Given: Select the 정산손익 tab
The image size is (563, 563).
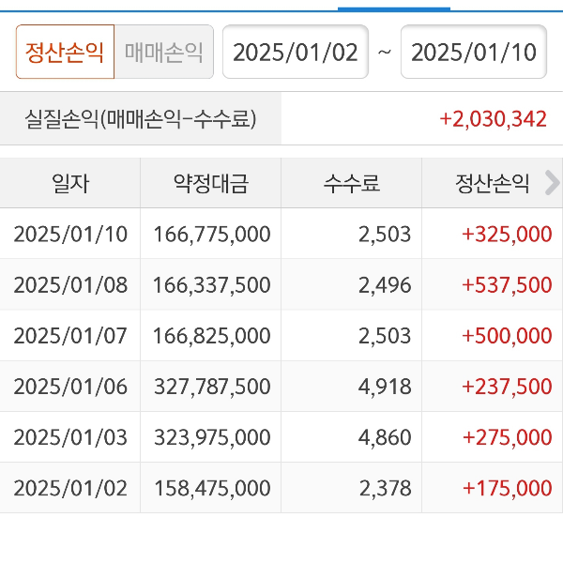Looking at the screenshot, I should click(65, 52).
